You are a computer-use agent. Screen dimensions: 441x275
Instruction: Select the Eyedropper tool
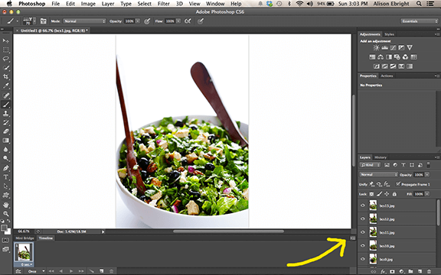click(5, 86)
